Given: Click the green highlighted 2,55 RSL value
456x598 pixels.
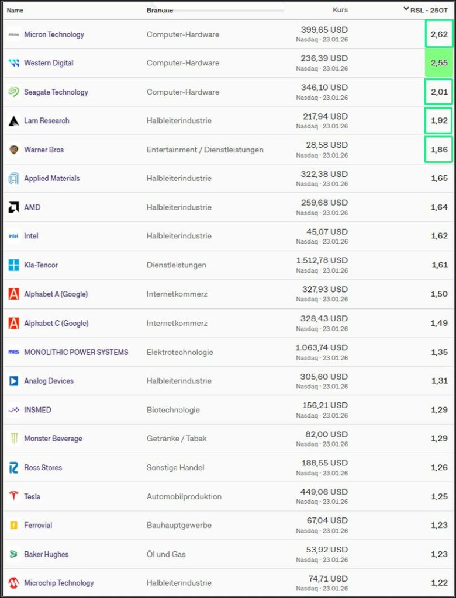Looking at the screenshot, I should click(439, 63).
